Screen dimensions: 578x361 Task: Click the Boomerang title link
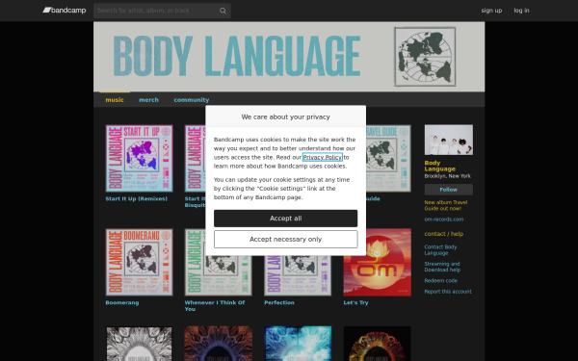coord(122,303)
